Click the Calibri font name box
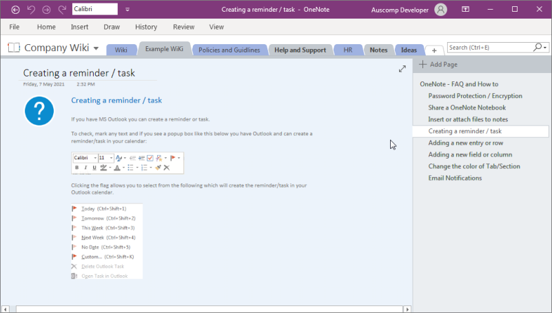Image resolution: width=552 pixels, height=313 pixels. click(x=94, y=9)
